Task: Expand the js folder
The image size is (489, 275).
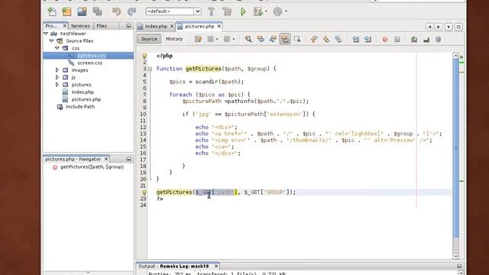Action: pos(57,77)
